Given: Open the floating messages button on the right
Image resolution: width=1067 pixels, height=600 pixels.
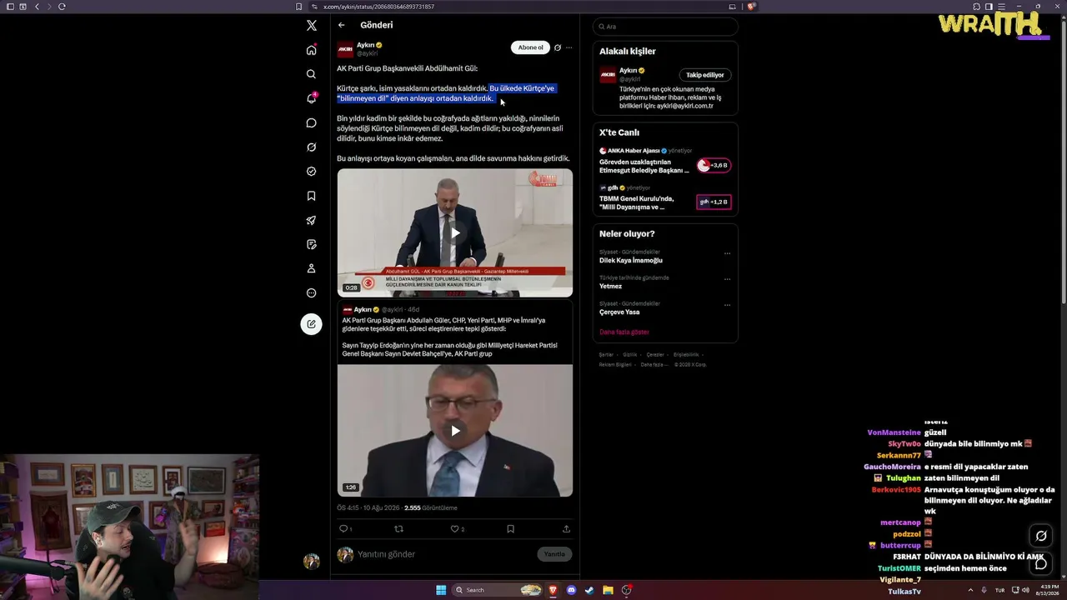Looking at the screenshot, I should (x=1040, y=563).
